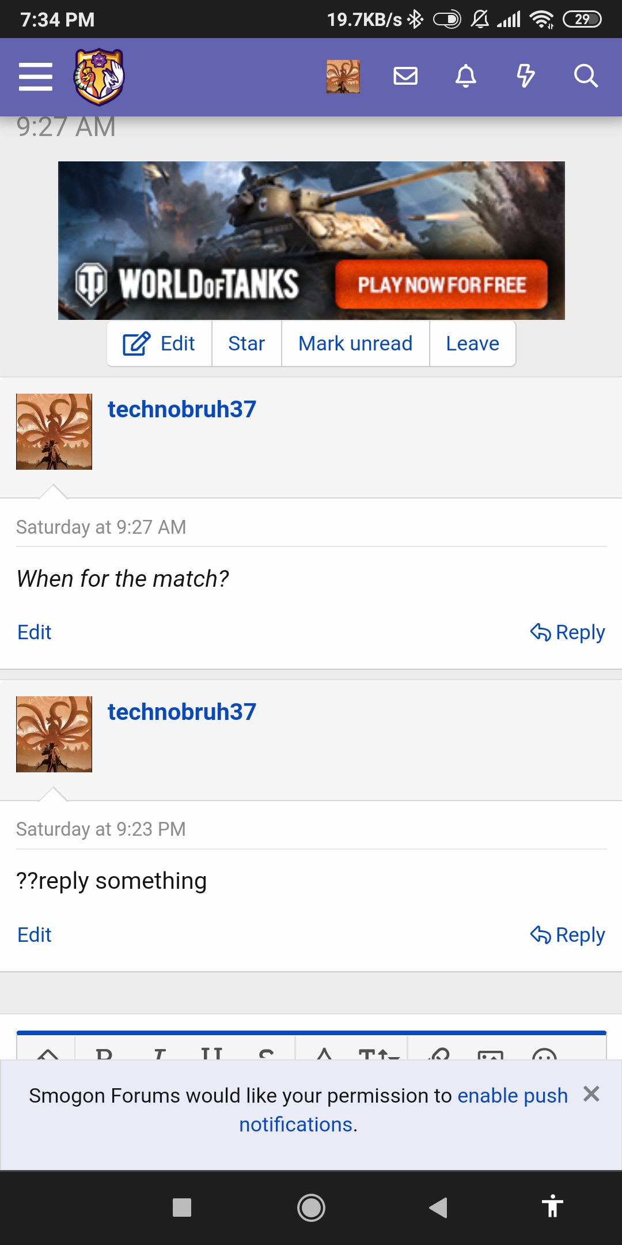Star this conversation
Image resolution: width=622 pixels, height=1245 pixels.
(x=246, y=344)
